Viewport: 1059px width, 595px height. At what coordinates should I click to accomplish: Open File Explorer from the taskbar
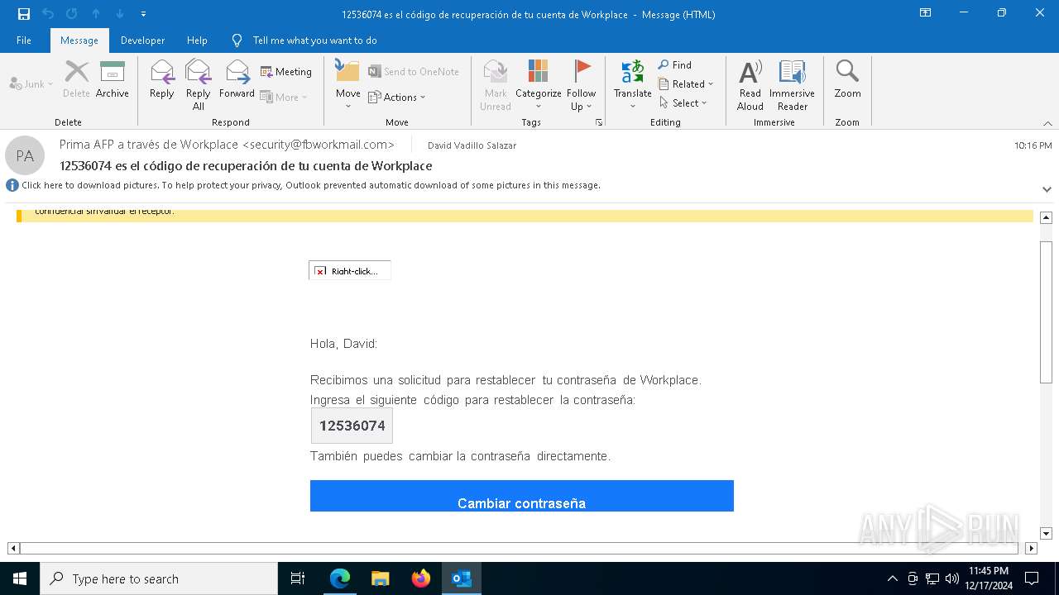pos(381,578)
